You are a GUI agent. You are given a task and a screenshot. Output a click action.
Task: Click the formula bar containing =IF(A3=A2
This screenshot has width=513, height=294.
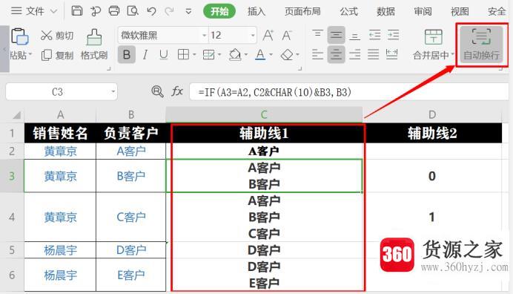tap(348, 92)
